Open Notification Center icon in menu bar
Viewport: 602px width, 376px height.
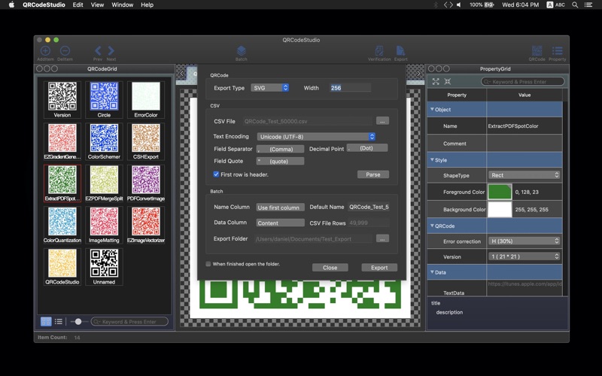tap(588, 5)
